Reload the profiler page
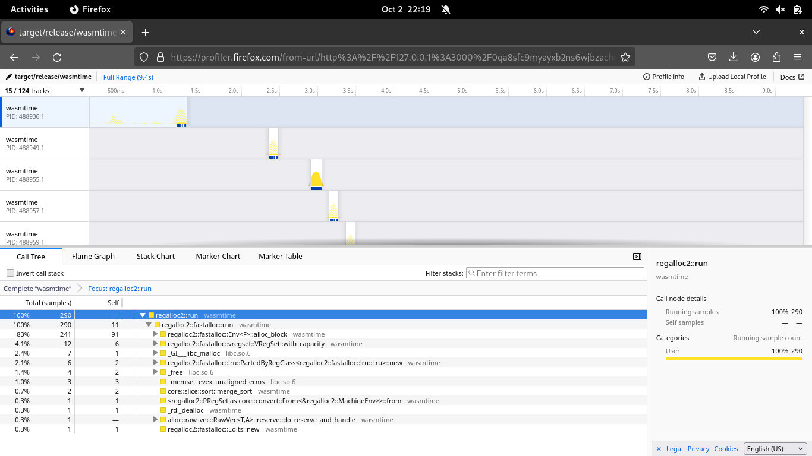The height and width of the screenshot is (456, 812). click(x=57, y=57)
